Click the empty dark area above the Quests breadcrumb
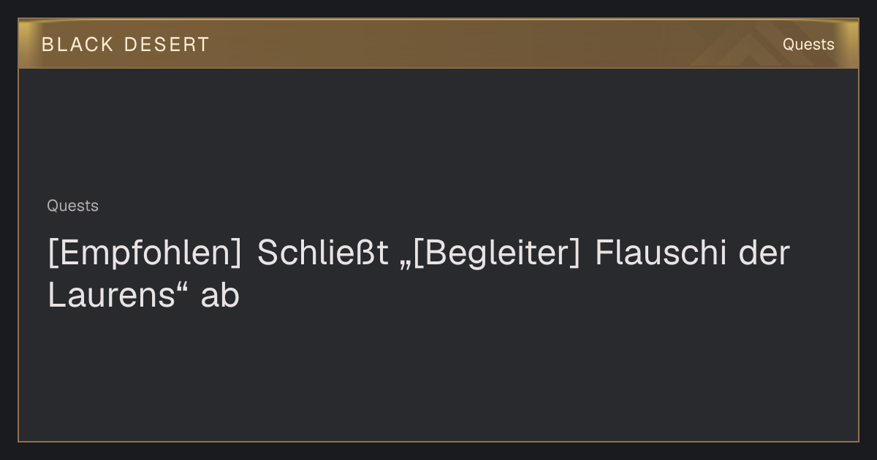 [438, 131]
